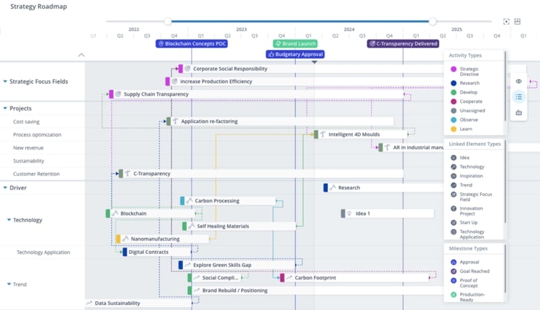Click the Idea 1 bar
This screenshot has width=540, height=310.
click(x=387, y=214)
